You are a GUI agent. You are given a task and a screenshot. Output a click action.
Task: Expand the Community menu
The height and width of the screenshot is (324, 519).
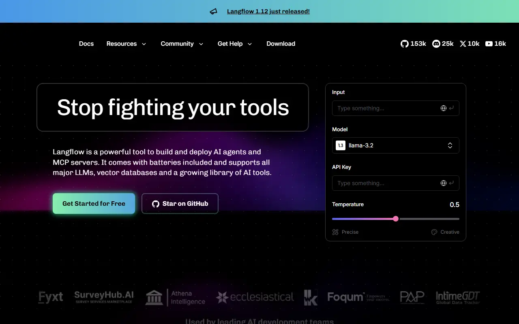182,44
